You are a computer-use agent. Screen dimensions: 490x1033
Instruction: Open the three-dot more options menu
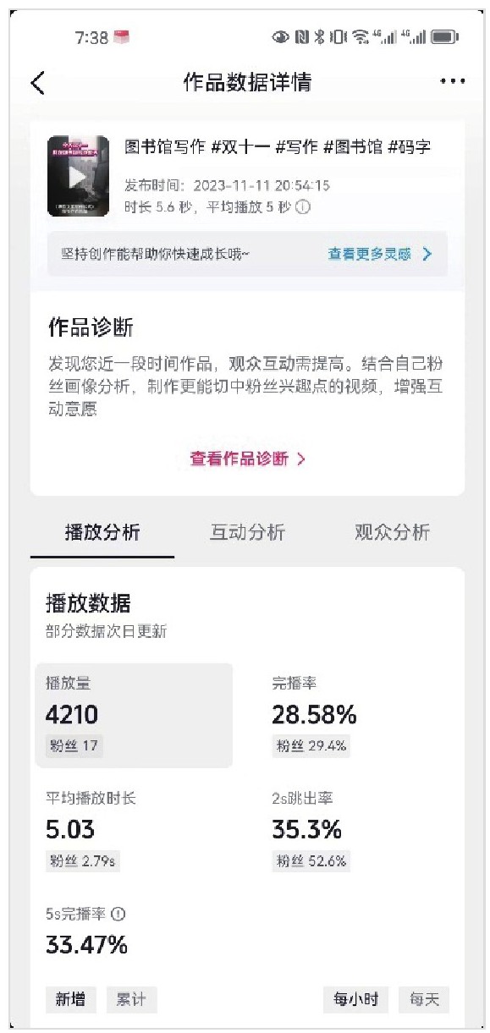tap(453, 82)
